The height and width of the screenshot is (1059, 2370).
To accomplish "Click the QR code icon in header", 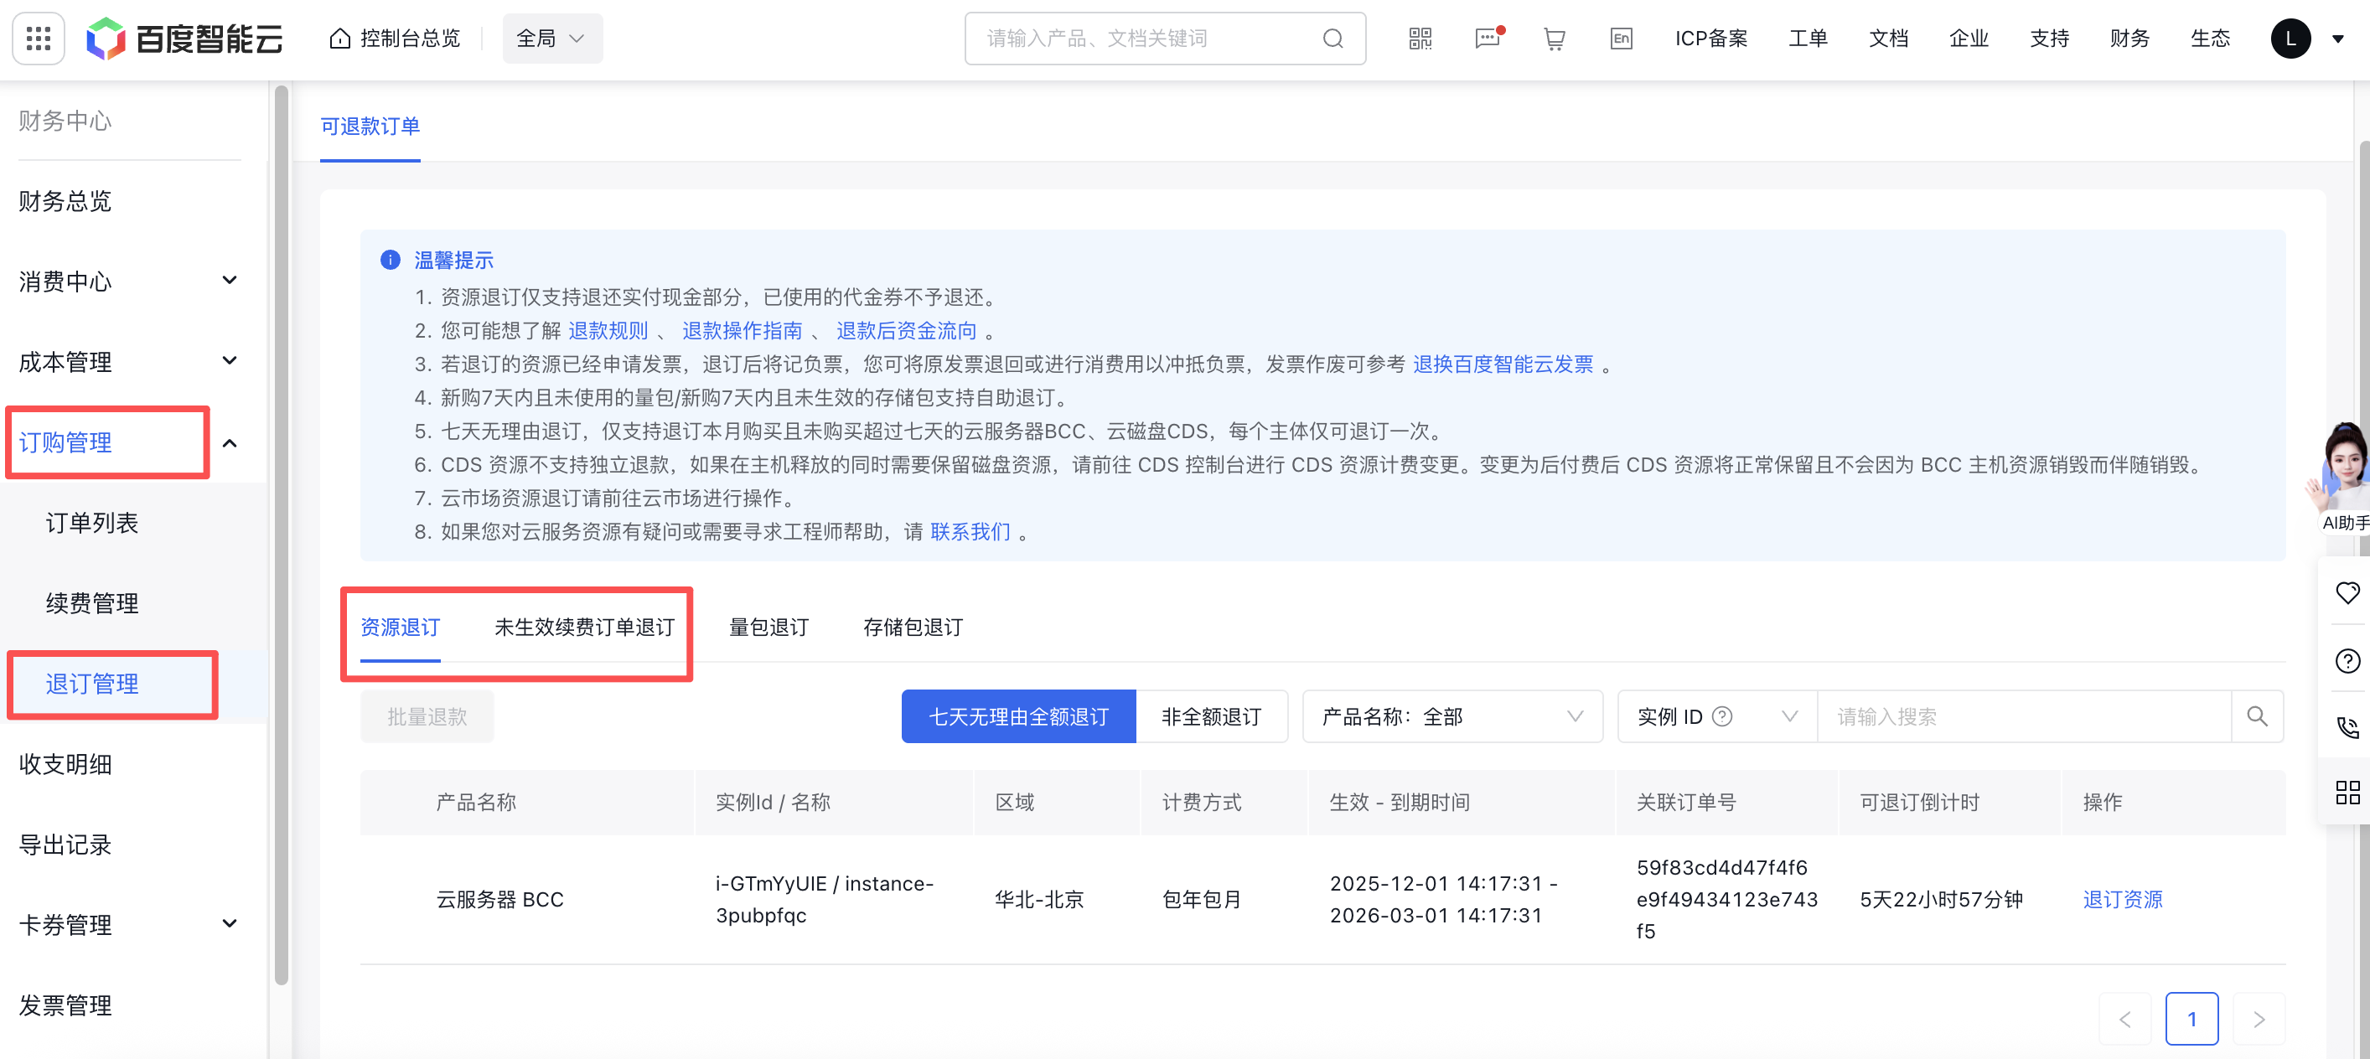I will (1420, 39).
